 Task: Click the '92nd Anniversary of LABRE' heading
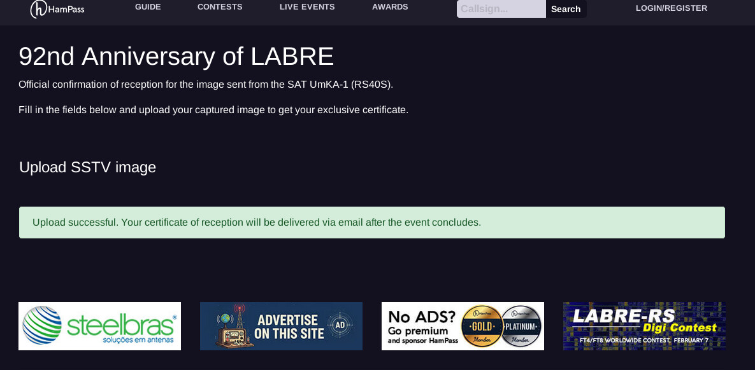point(176,57)
